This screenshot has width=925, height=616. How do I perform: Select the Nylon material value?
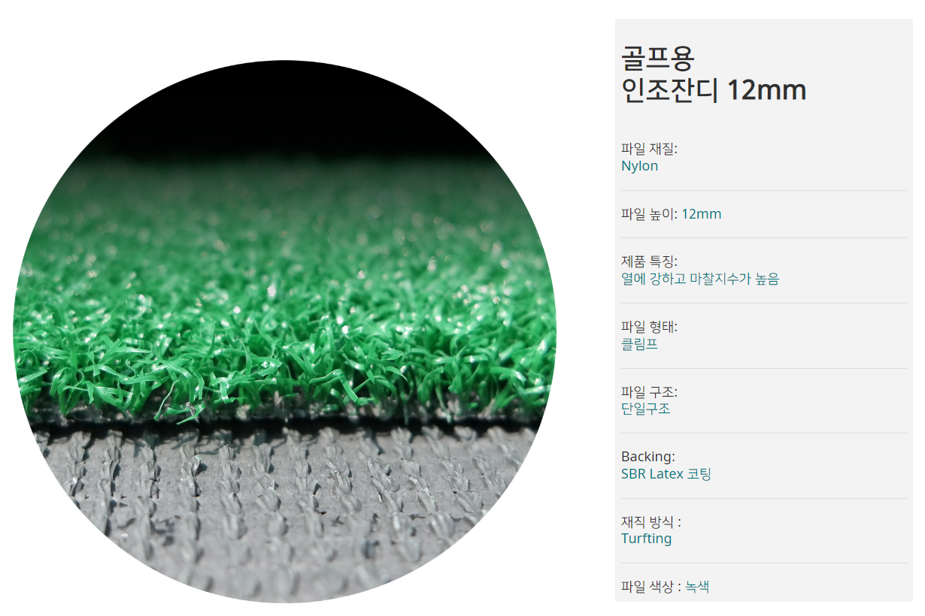tap(639, 166)
